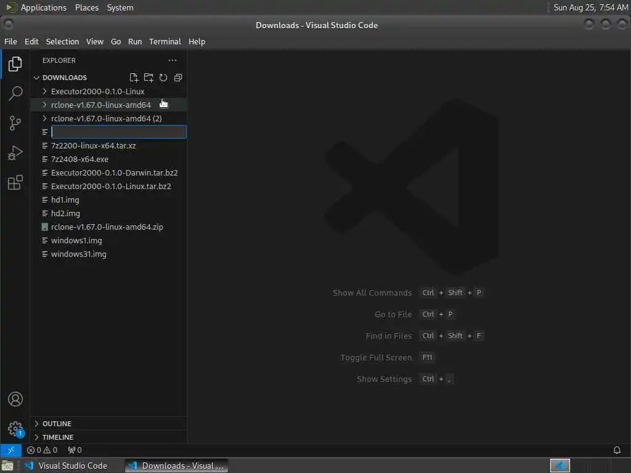Open the System menu in top panel
The image size is (631, 473).
tap(120, 7)
